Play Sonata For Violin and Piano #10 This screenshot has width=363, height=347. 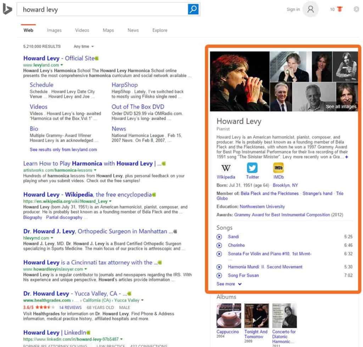click(x=219, y=254)
